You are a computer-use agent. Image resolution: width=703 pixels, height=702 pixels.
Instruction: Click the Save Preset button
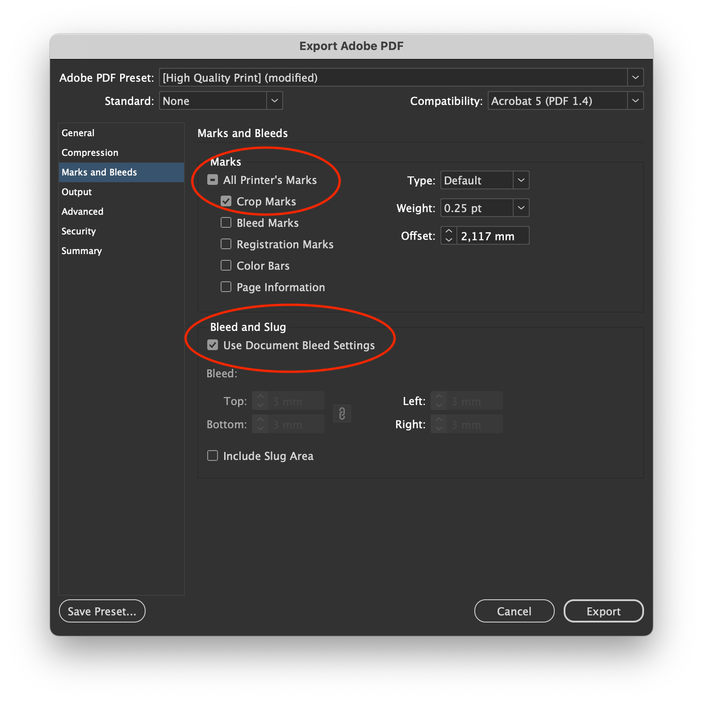[x=102, y=611]
